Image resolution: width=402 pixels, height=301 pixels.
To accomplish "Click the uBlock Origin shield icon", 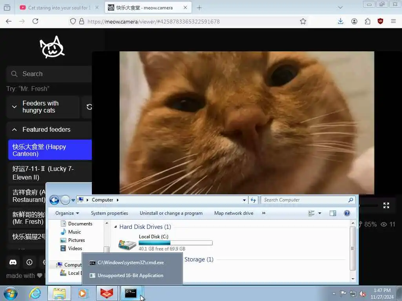I will click(x=380, y=22).
